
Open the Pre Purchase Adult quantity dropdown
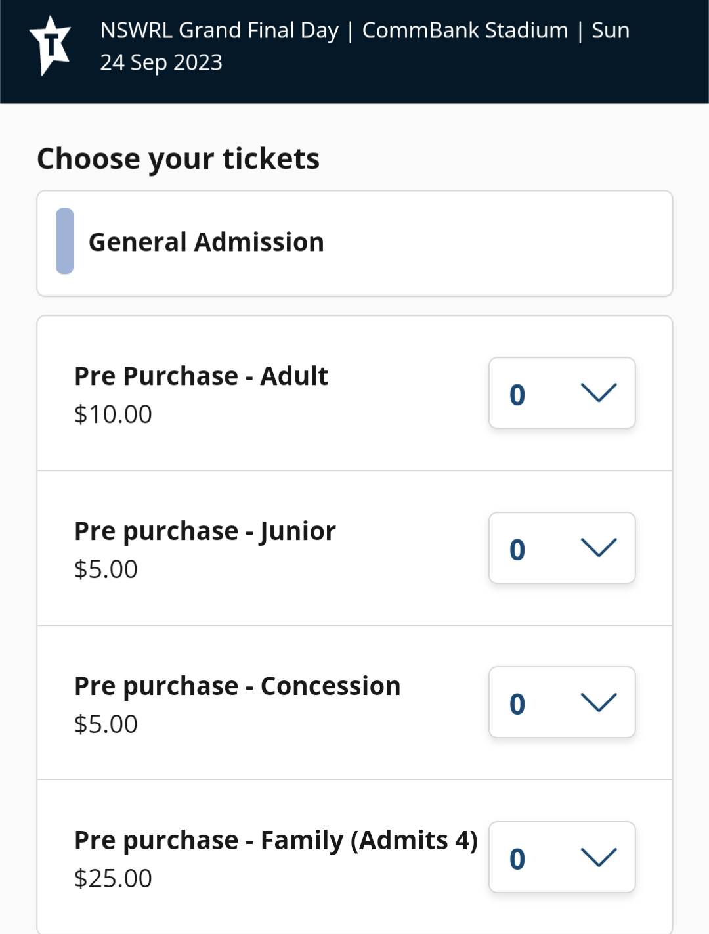point(562,393)
